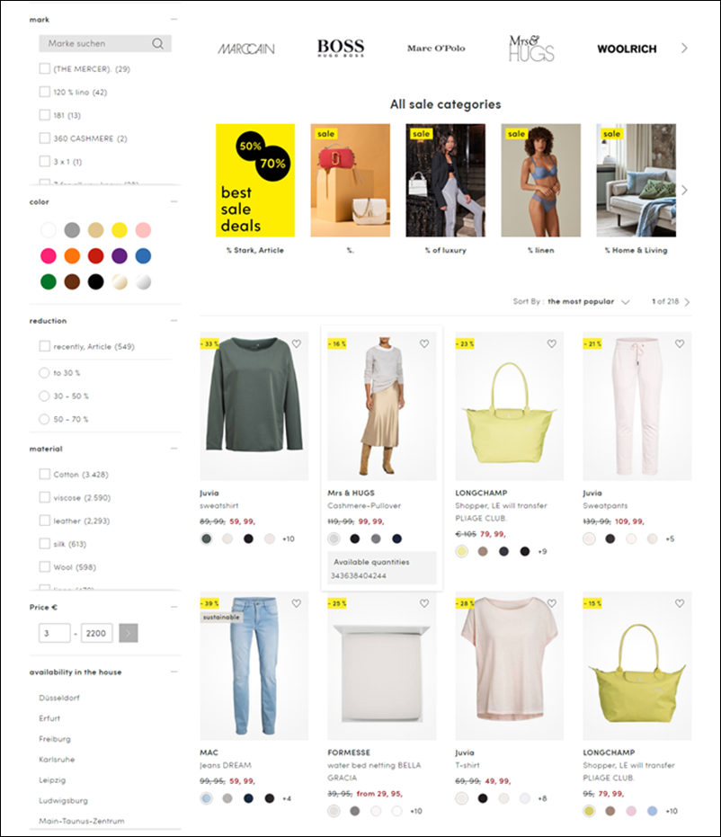Image resolution: width=721 pixels, height=837 pixels.
Task: Add Juvia sweatshirt to wishlist
Action: (x=296, y=343)
